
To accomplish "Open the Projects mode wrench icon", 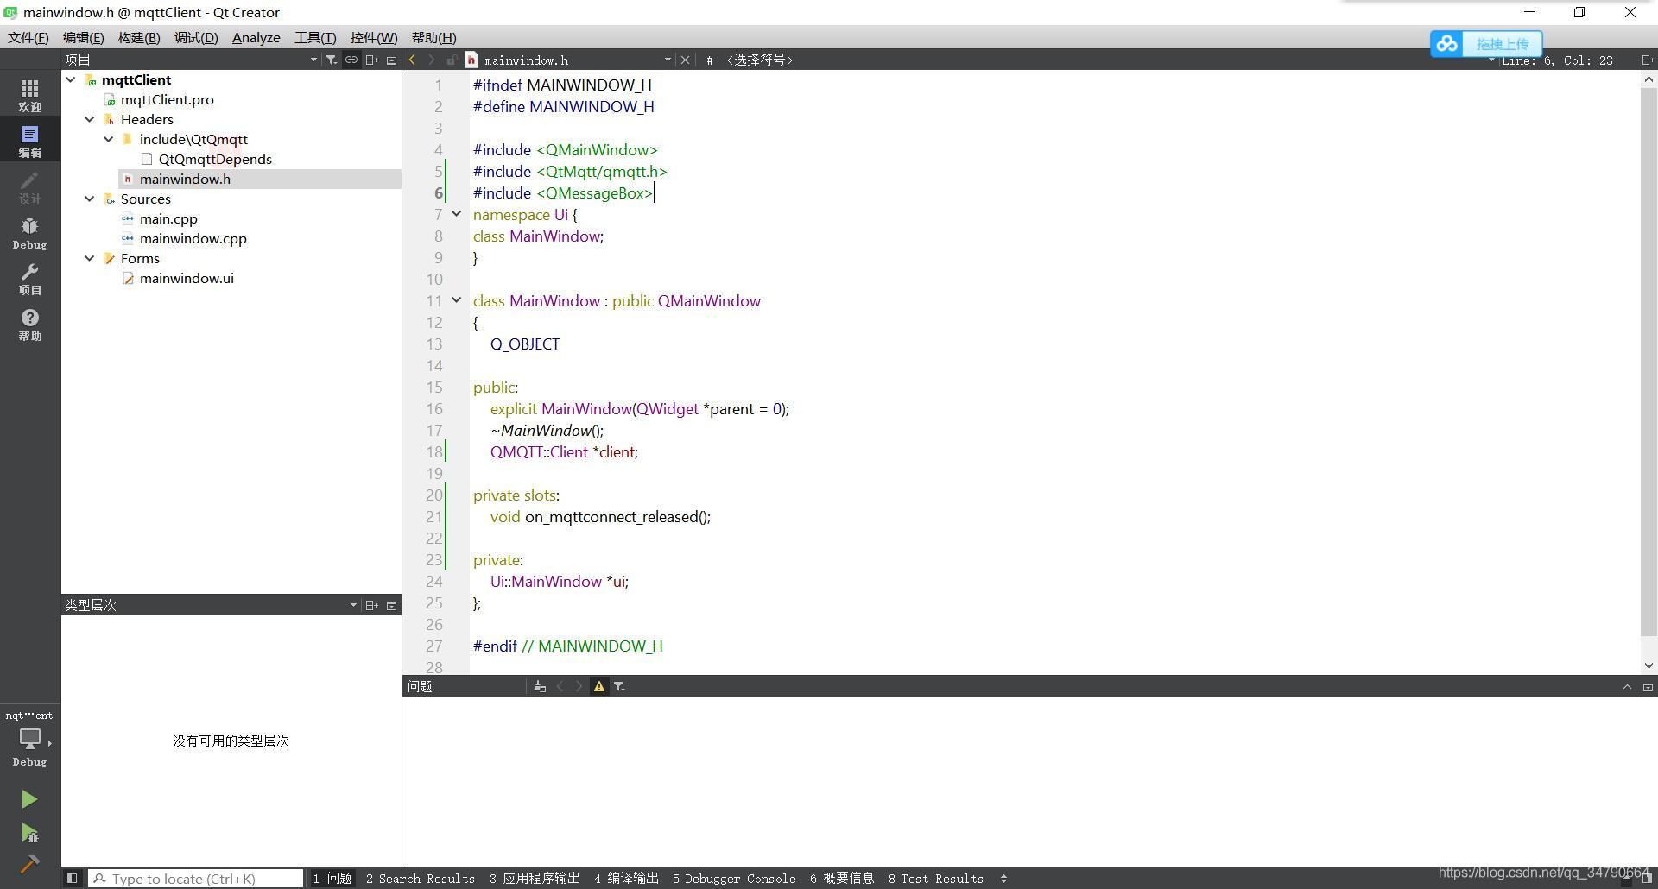I will pyautogui.click(x=29, y=279).
